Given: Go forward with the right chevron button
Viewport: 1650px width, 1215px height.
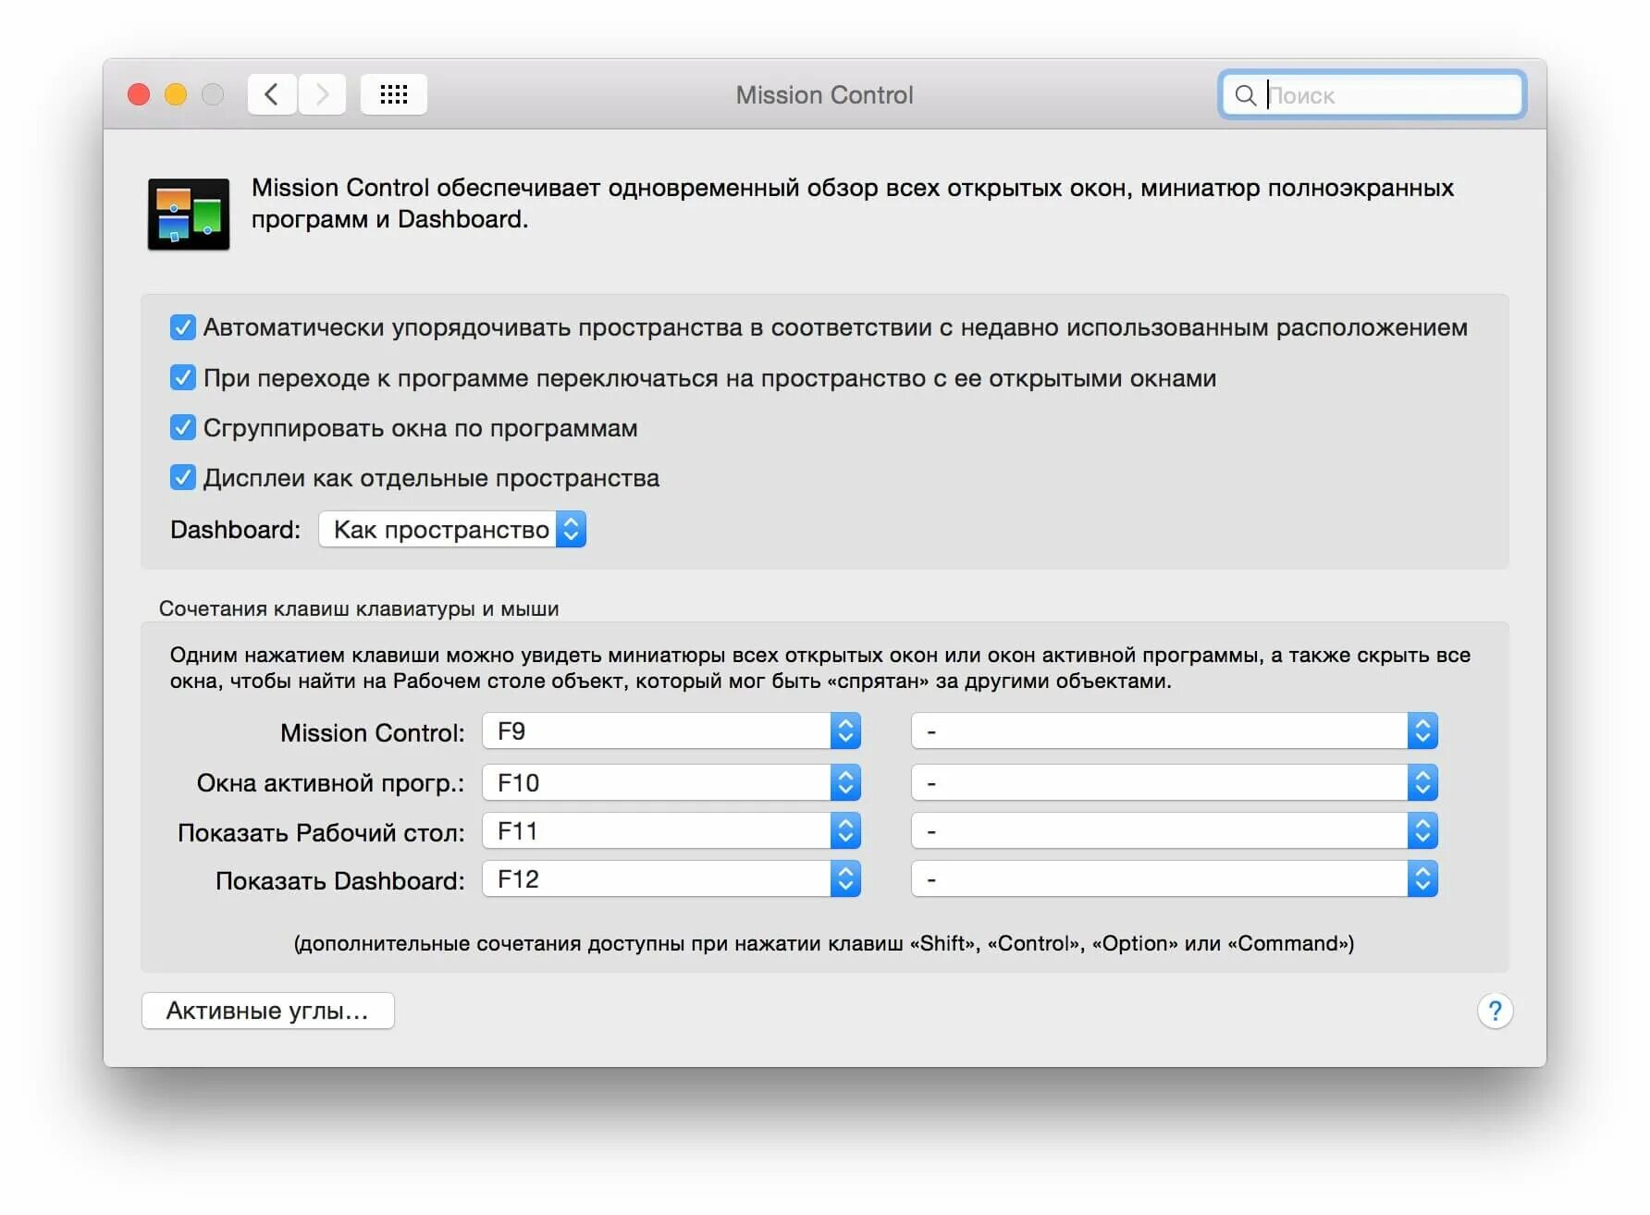Looking at the screenshot, I should (x=322, y=94).
